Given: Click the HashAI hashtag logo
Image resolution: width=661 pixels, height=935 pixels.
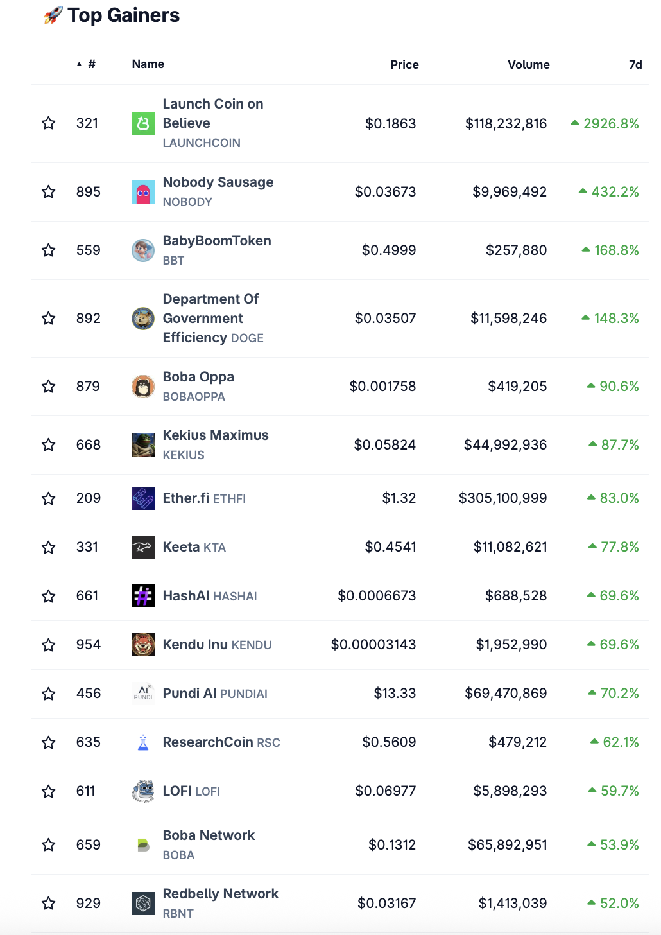Looking at the screenshot, I should pos(143,596).
